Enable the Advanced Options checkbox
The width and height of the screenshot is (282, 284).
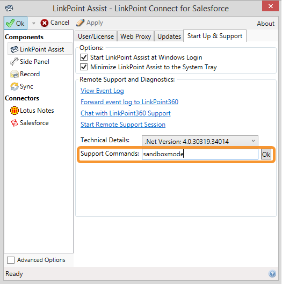(x=11, y=260)
